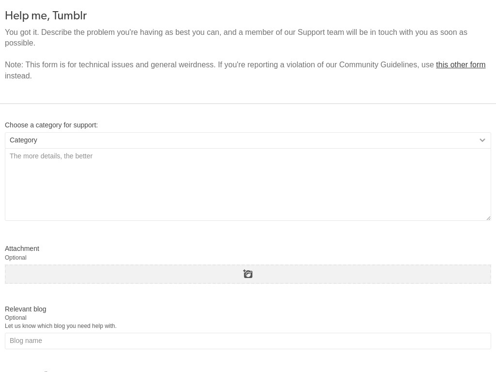Image resolution: width=496 pixels, height=372 pixels.
Task: Focus the "The more details, the better" textarea
Action: [248, 185]
